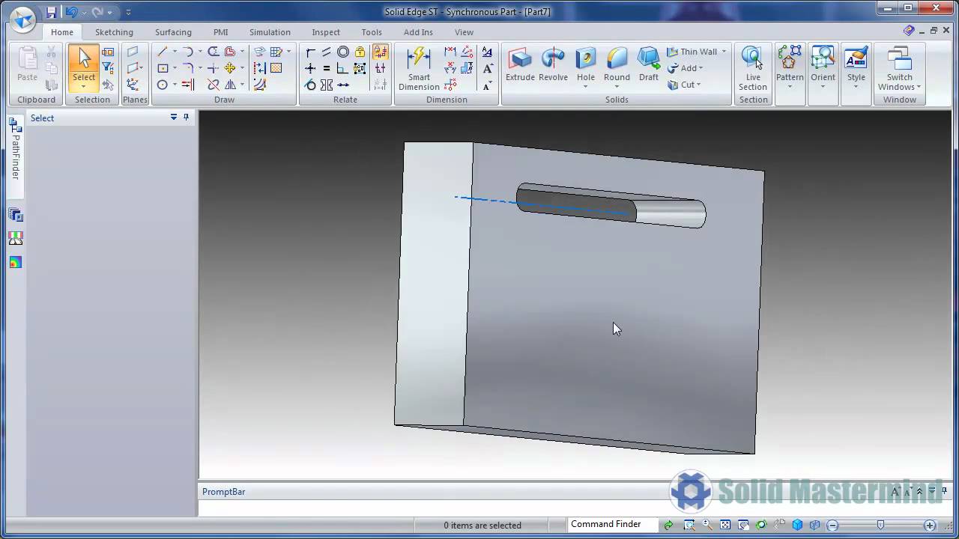959x539 pixels.
Task: Click the Circle draw tool
Action: click(163, 85)
